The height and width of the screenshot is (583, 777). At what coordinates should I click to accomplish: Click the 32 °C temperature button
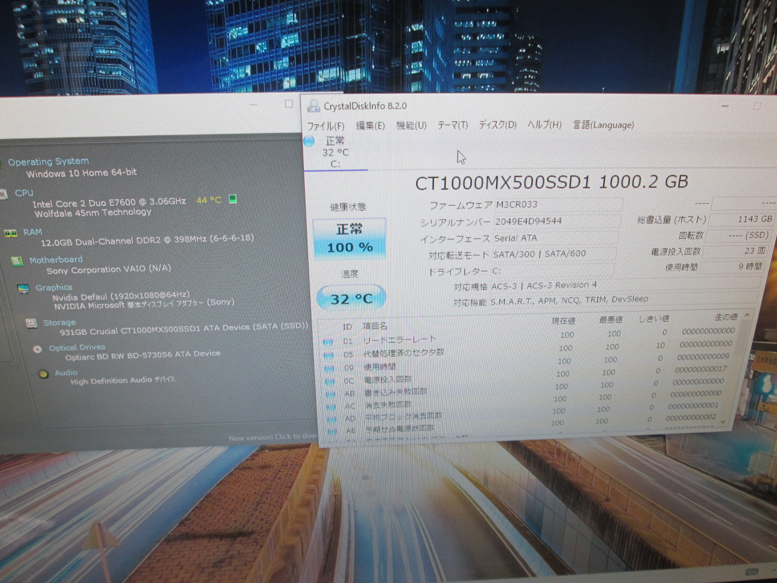tap(351, 298)
